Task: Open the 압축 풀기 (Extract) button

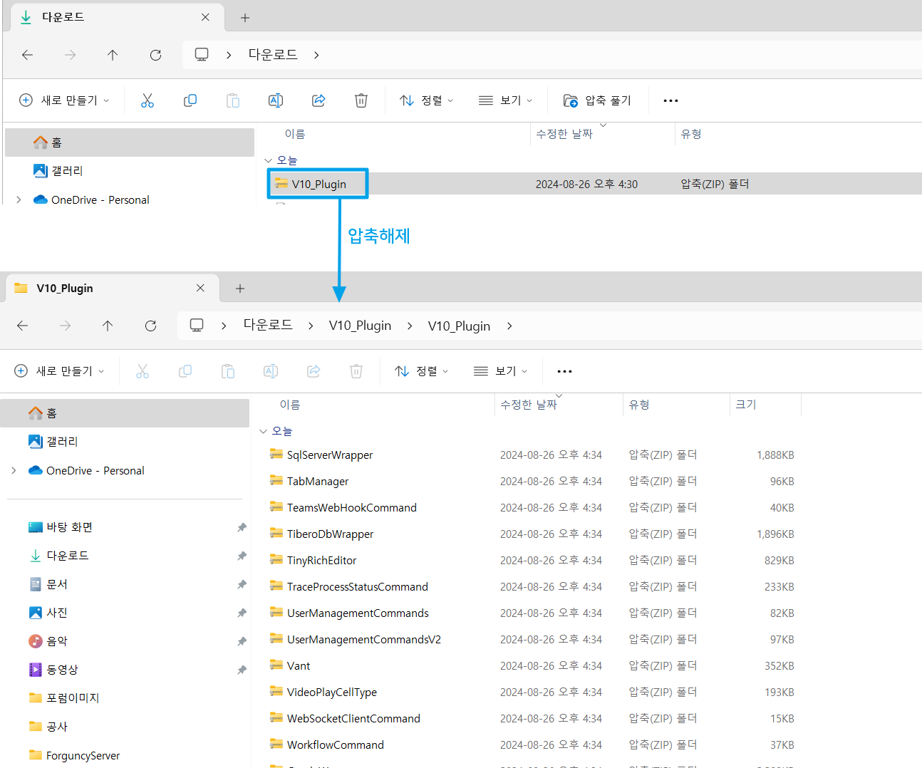Action: pos(598,100)
